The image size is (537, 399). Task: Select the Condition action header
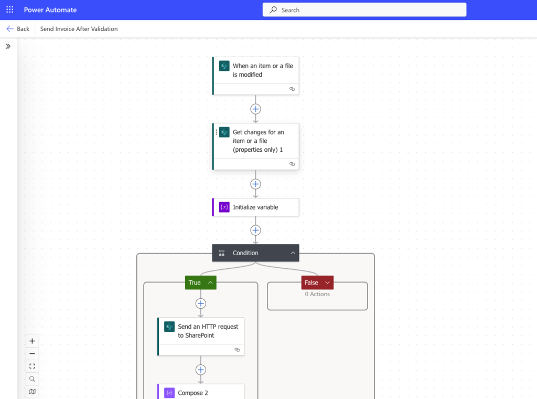[x=255, y=253]
